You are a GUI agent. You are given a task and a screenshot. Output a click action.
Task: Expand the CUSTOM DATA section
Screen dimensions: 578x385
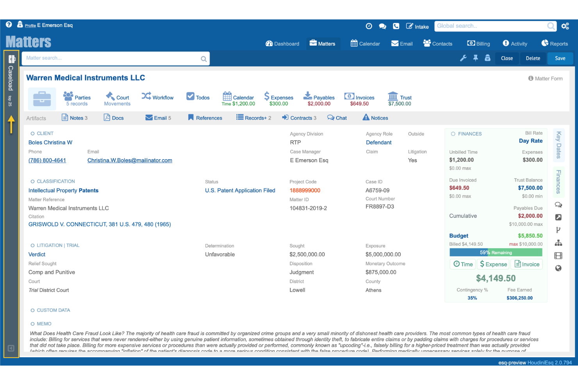32,310
